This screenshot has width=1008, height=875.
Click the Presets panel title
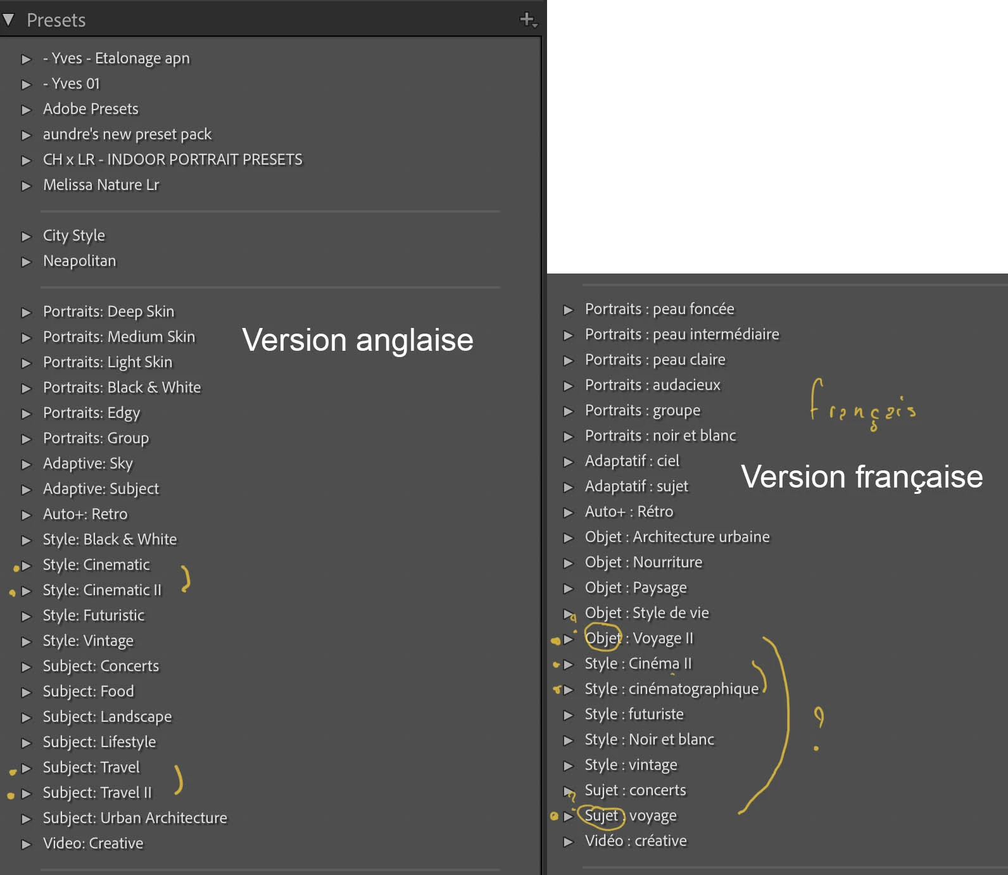coord(56,20)
